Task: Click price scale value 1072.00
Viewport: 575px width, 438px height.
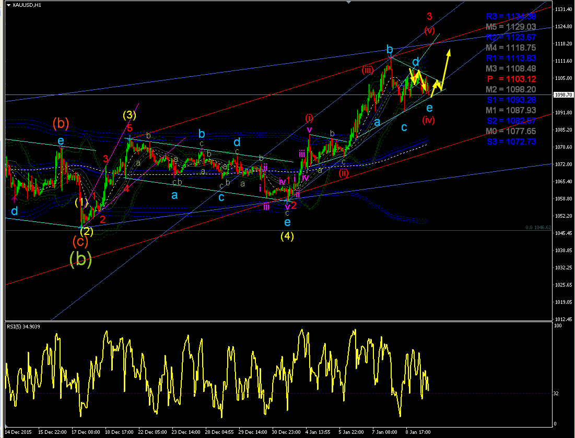Action: pyautogui.click(x=564, y=164)
